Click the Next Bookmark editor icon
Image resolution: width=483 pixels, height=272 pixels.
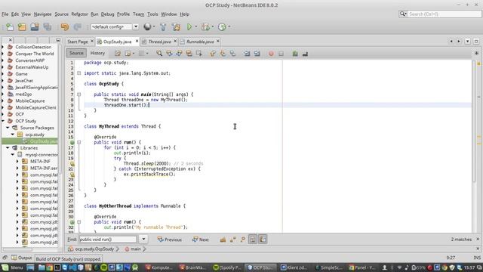[223, 54]
